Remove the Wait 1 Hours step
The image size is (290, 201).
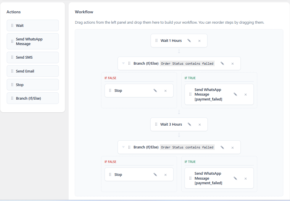199,41
